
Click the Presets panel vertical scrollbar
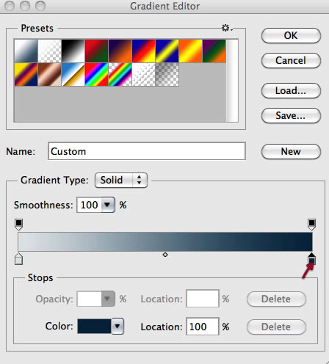point(232,81)
